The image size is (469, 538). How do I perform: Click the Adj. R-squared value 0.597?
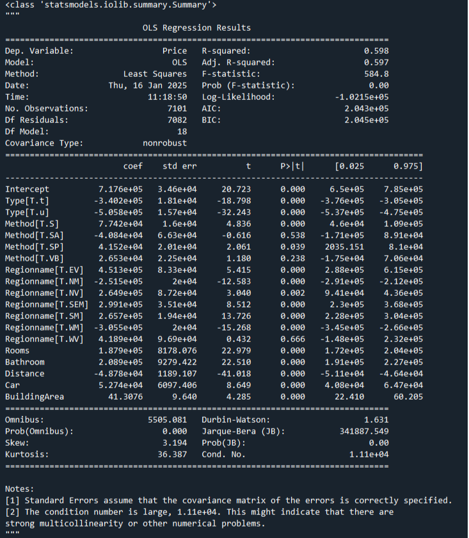pos(376,62)
